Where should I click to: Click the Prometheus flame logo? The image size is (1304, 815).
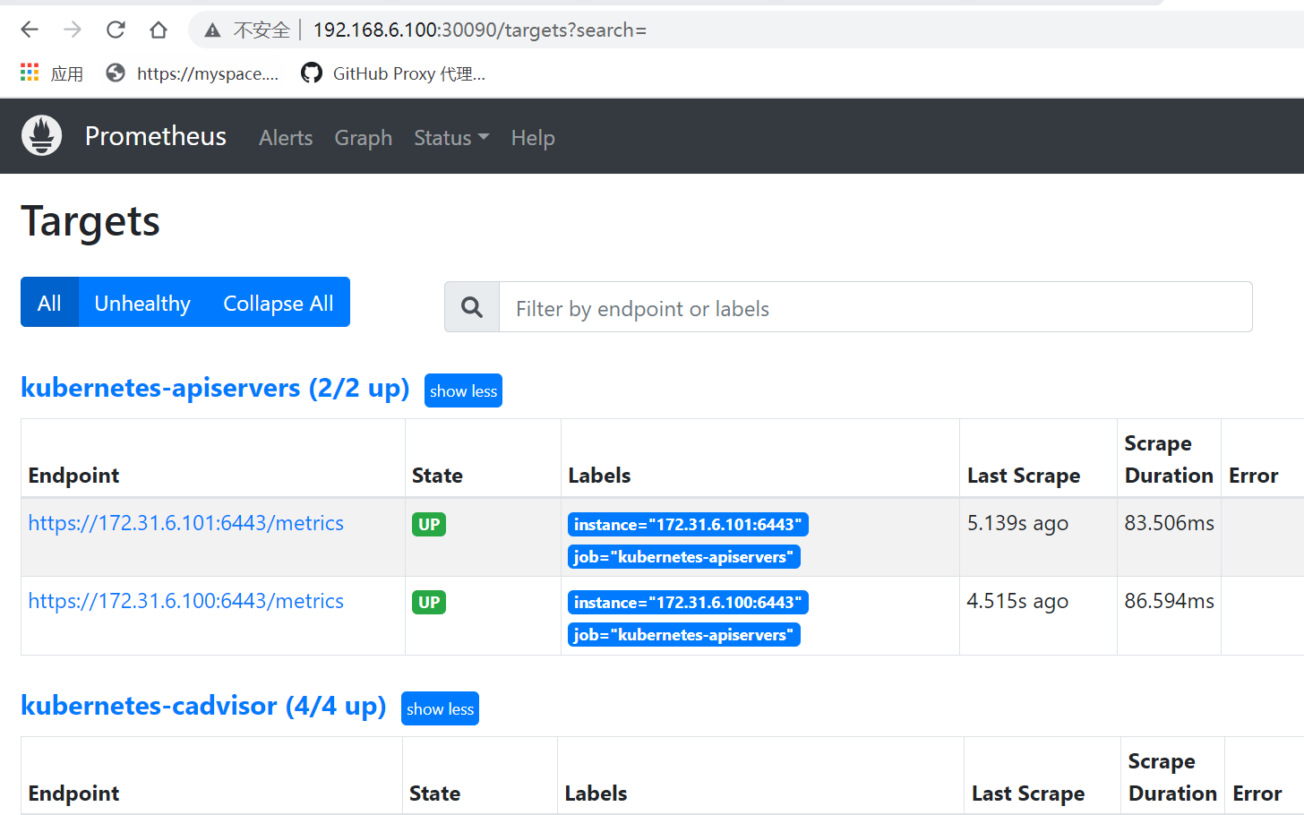[x=42, y=136]
